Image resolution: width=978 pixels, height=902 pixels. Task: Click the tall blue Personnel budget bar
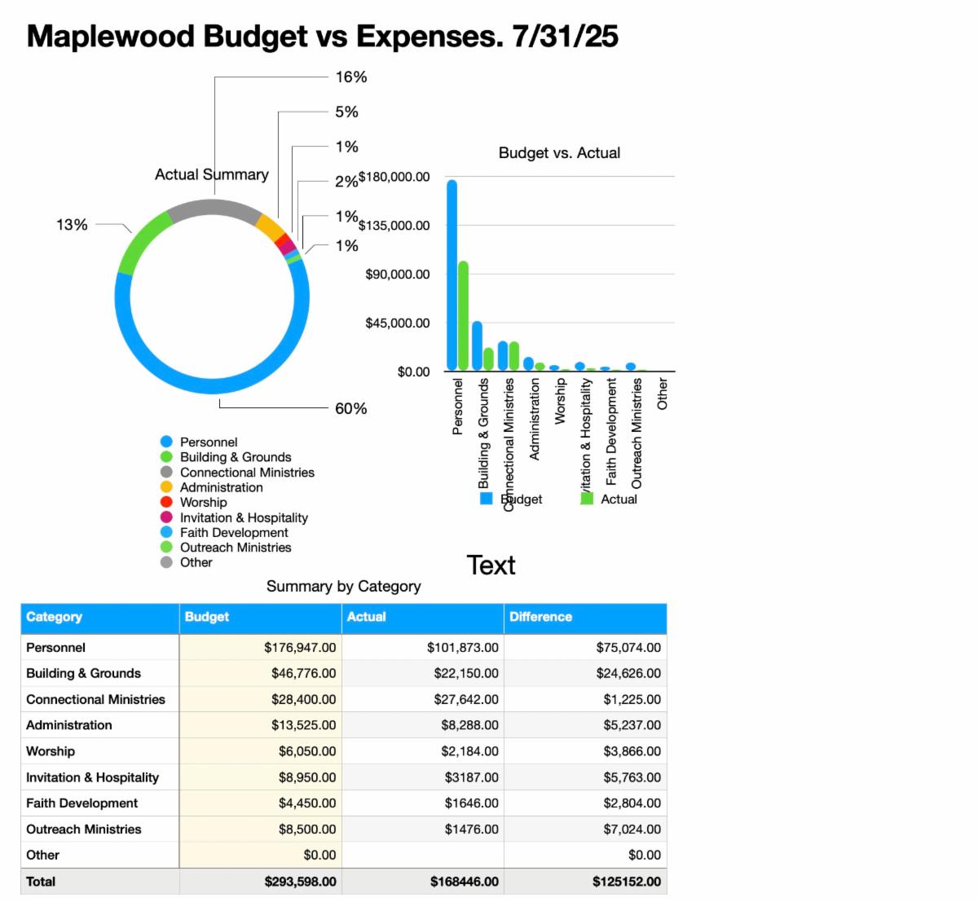[452, 275]
